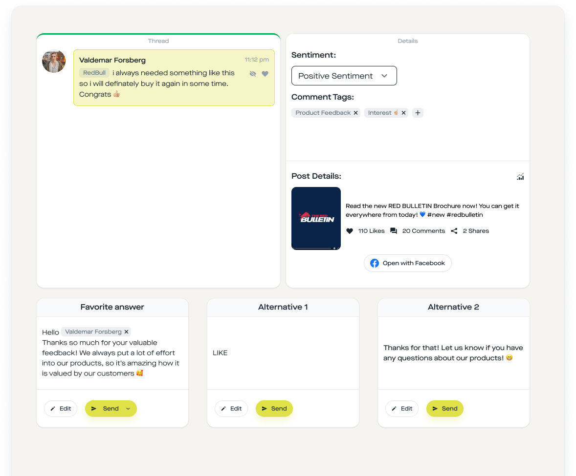Viewport: 576px width, 476px height.
Task: Click the share icon next to 2 Shares
Action: tap(454, 230)
